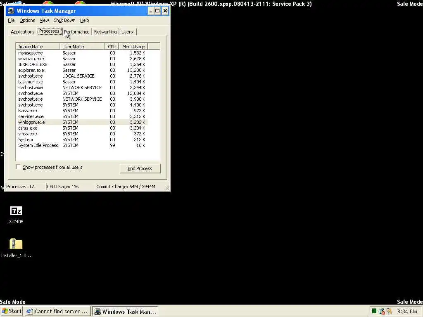Image resolution: width=423 pixels, height=317 pixels.
Task: Click the End Process button
Action: click(x=140, y=168)
